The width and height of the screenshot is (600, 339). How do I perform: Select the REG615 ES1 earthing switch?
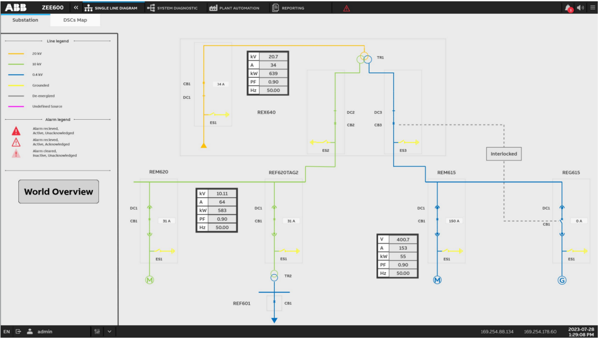point(575,251)
